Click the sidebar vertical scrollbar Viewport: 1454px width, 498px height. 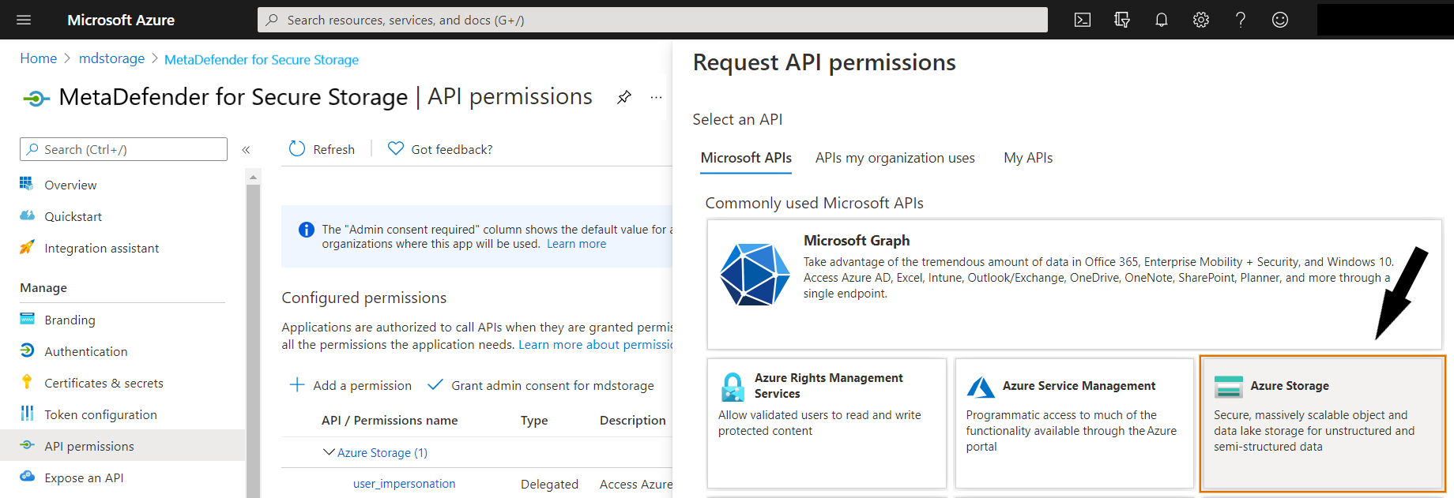tap(253, 339)
